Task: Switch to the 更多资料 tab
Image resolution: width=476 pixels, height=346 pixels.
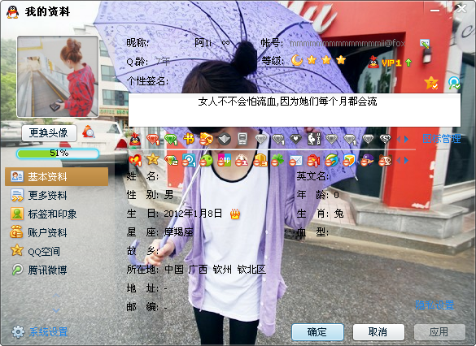Action: (56, 196)
